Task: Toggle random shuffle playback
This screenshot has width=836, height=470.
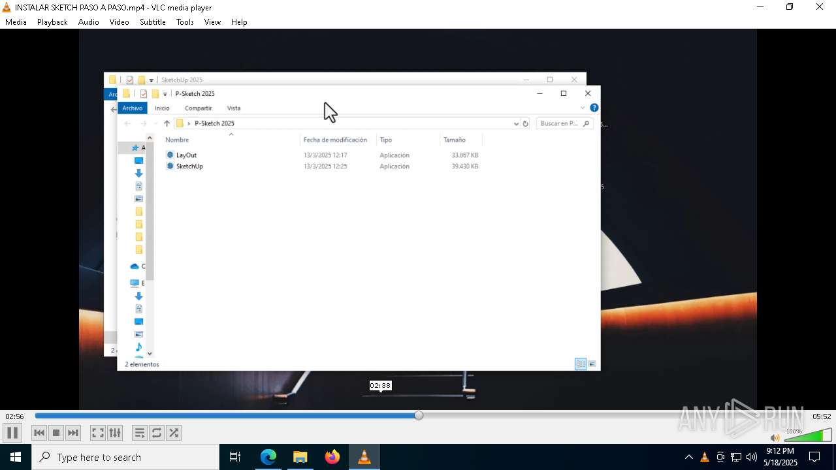Action: 174,433
